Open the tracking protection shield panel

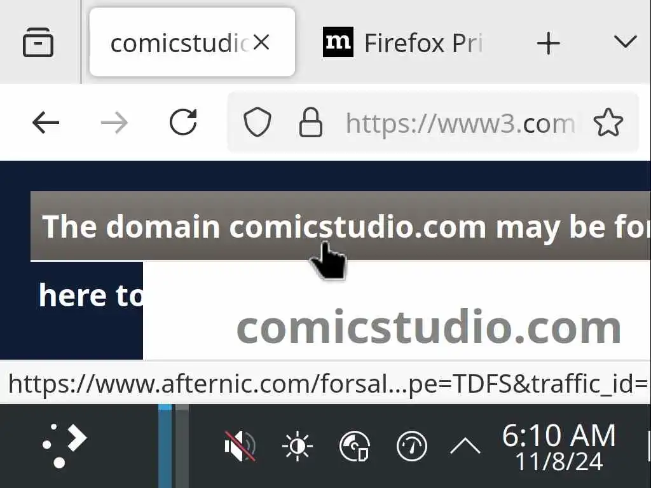coord(257,122)
